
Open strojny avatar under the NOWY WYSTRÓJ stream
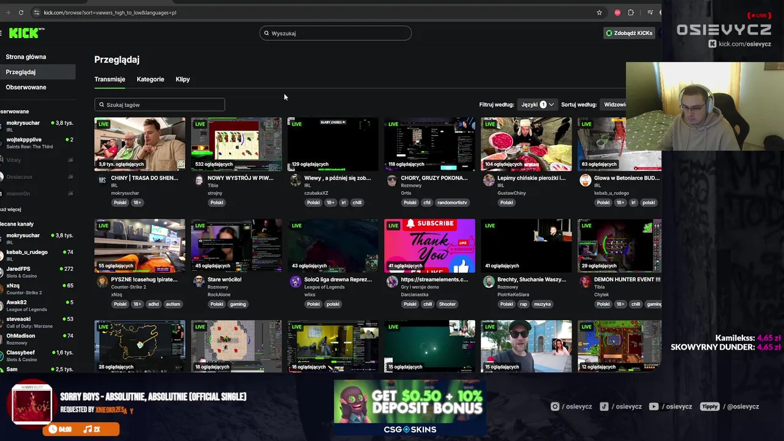[x=199, y=180]
